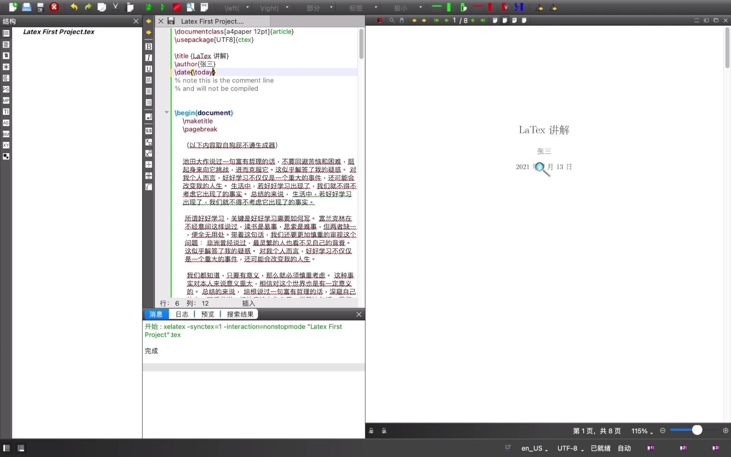This screenshot has width=731, height=457.
Task: Click the PDF zoom slider handle
Action: click(x=697, y=430)
